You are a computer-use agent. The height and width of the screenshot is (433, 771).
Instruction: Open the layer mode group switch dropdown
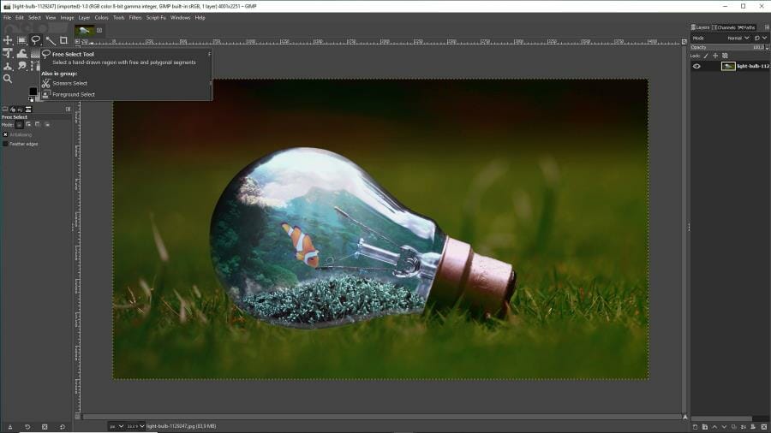pyautogui.click(x=761, y=38)
